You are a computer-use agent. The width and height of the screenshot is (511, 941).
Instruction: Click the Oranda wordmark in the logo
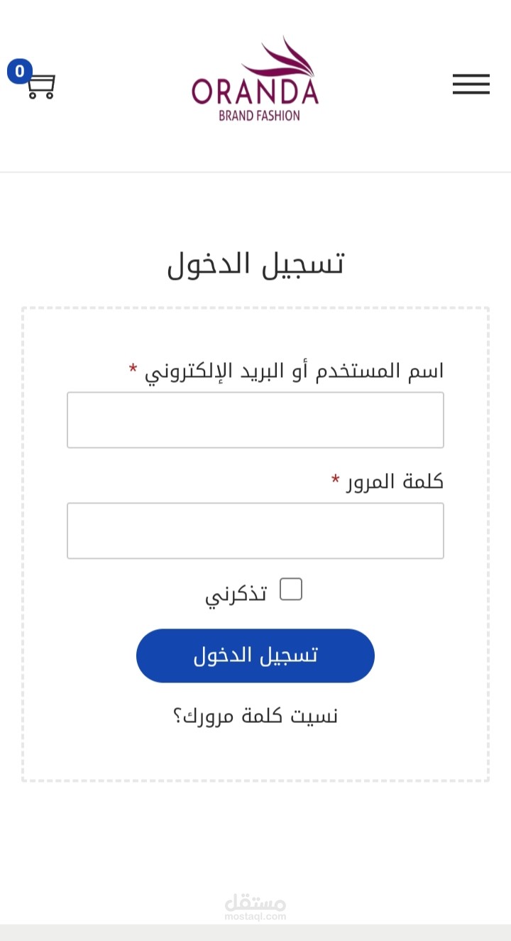[x=255, y=92]
